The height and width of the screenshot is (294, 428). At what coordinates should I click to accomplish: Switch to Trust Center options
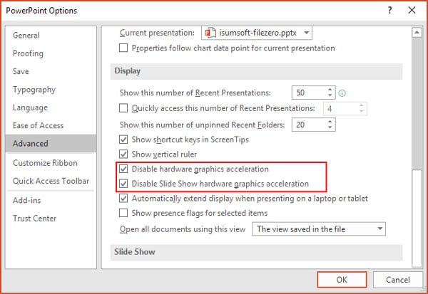coord(35,218)
